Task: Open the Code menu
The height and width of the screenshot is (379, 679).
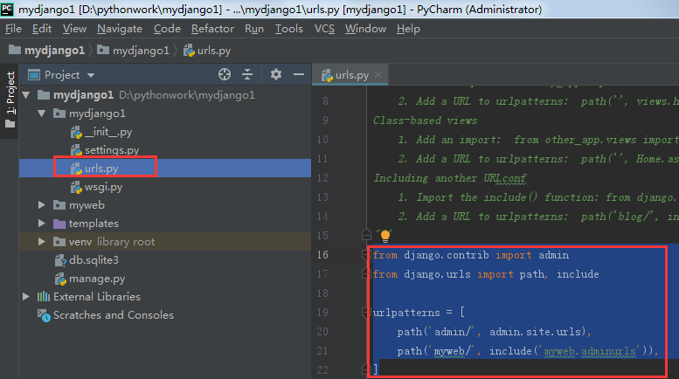Action: pyautogui.click(x=167, y=29)
